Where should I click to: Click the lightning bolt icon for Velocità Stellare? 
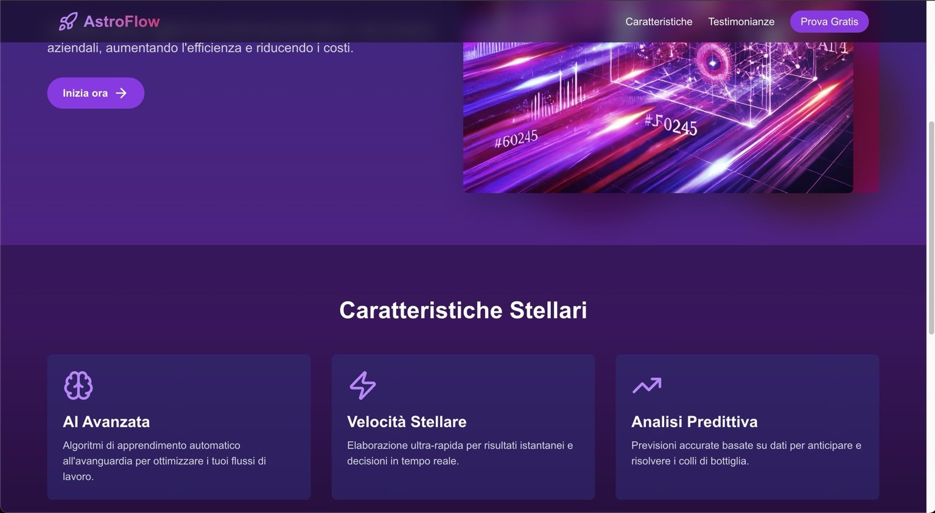click(362, 385)
